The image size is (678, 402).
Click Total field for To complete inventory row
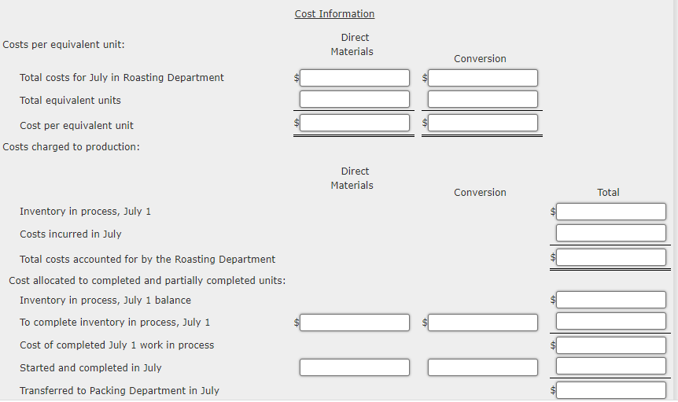[x=611, y=321]
